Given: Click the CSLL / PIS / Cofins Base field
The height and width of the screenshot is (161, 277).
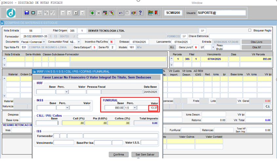Looking at the screenshot, I should click(x=47, y=123).
